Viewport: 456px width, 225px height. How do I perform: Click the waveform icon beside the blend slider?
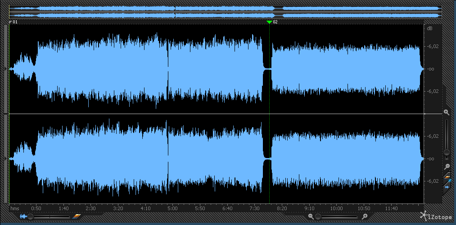(23, 217)
